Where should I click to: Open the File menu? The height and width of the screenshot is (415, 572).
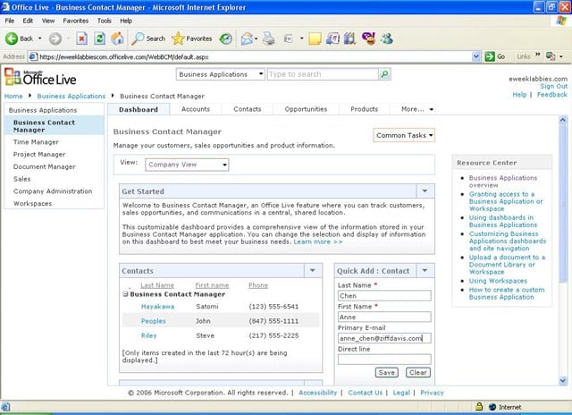tap(10, 21)
